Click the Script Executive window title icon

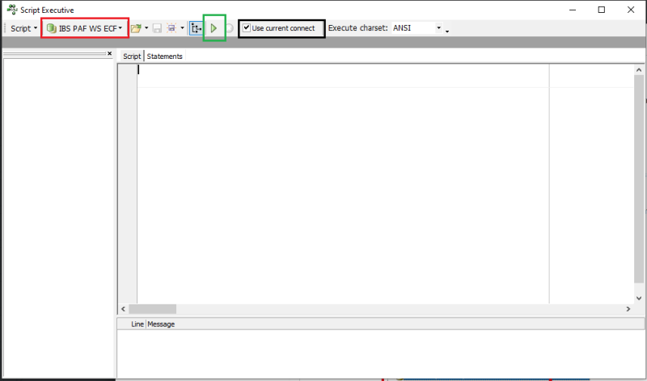(12, 10)
